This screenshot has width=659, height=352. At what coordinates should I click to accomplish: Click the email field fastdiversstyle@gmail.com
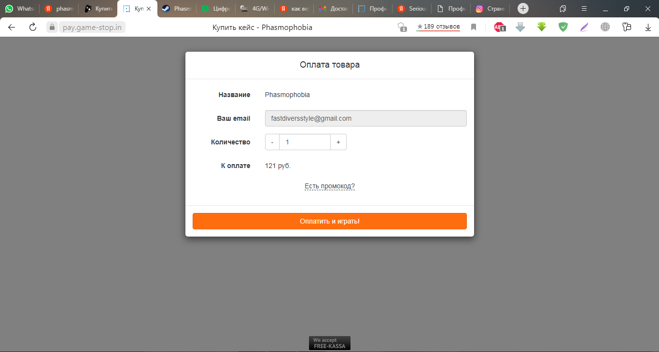pyautogui.click(x=366, y=118)
